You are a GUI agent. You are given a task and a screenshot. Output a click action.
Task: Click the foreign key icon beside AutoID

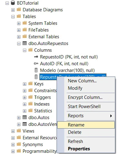click(x=36, y=64)
